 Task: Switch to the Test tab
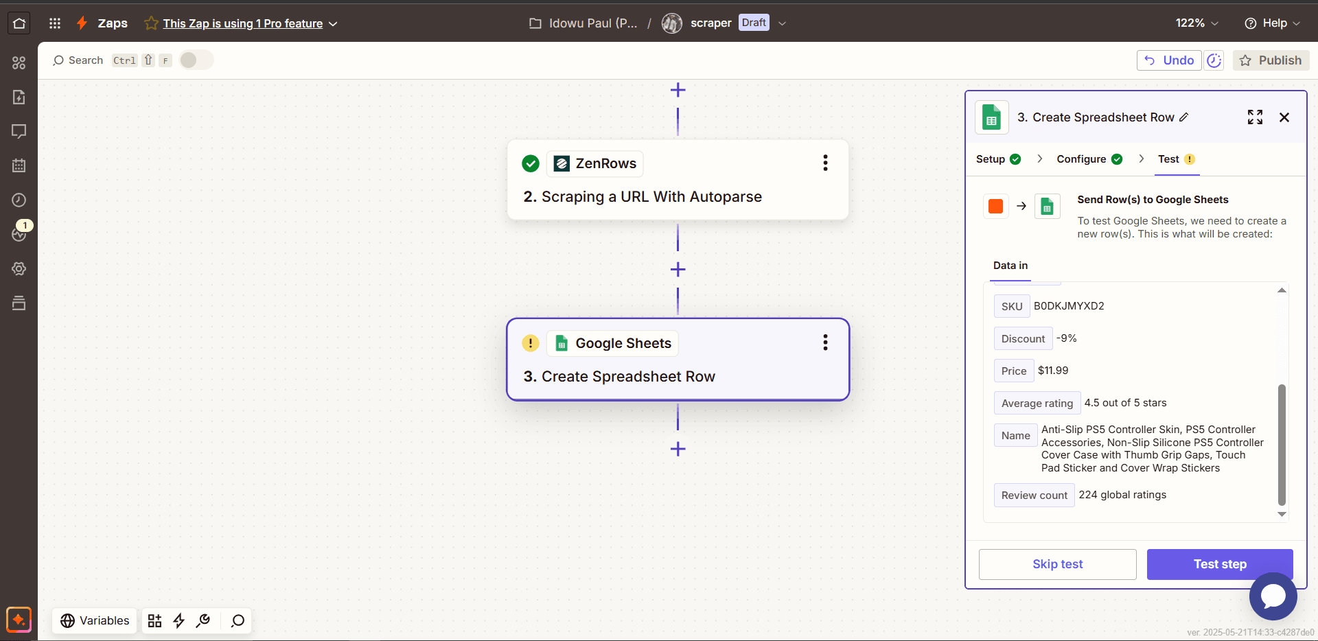coord(1177,159)
